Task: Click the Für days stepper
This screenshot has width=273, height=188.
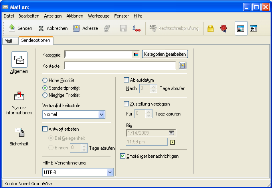Action: pos(148,114)
